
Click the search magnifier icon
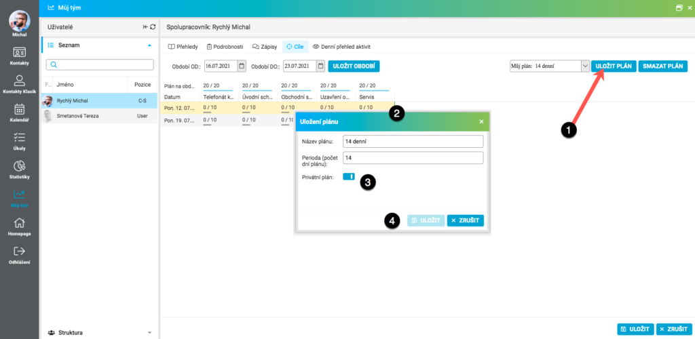pyautogui.click(x=54, y=64)
